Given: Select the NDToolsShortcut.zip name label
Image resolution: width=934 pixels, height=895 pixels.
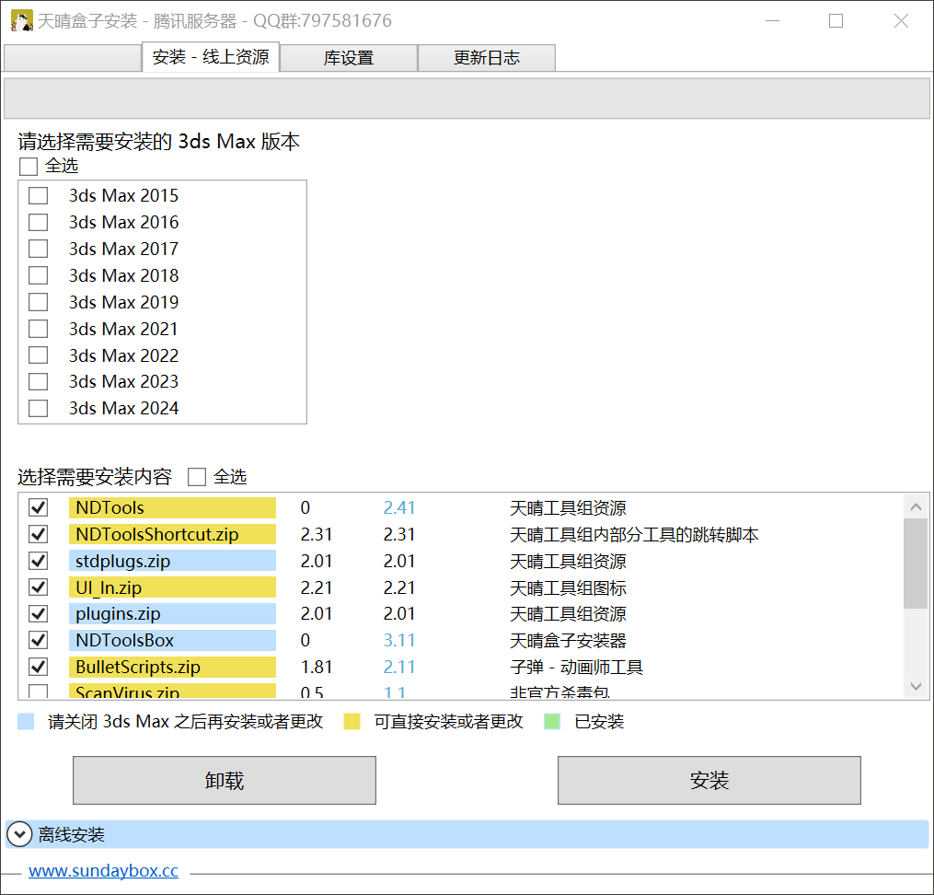Looking at the screenshot, I should [172, 534].
